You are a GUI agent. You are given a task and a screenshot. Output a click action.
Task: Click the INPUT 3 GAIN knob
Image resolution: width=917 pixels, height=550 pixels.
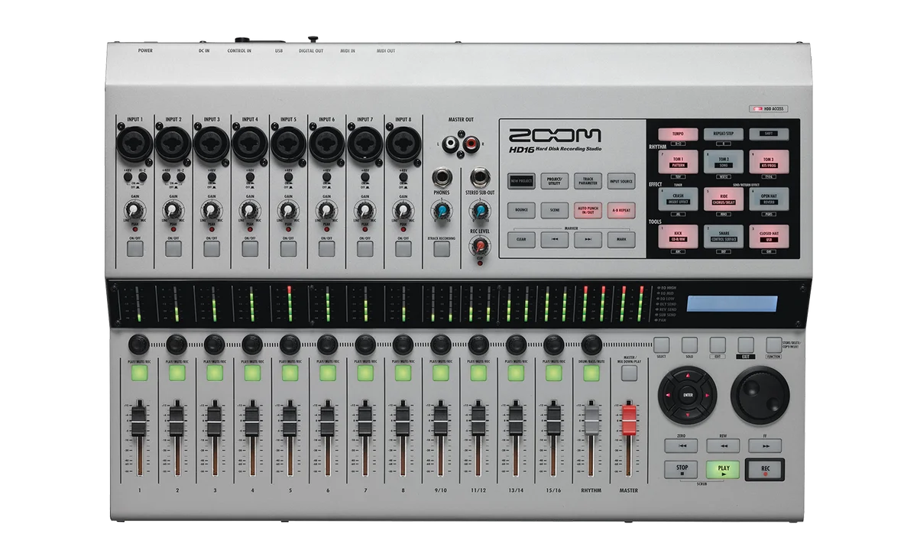pyautogui.click(x=210, y=209)
